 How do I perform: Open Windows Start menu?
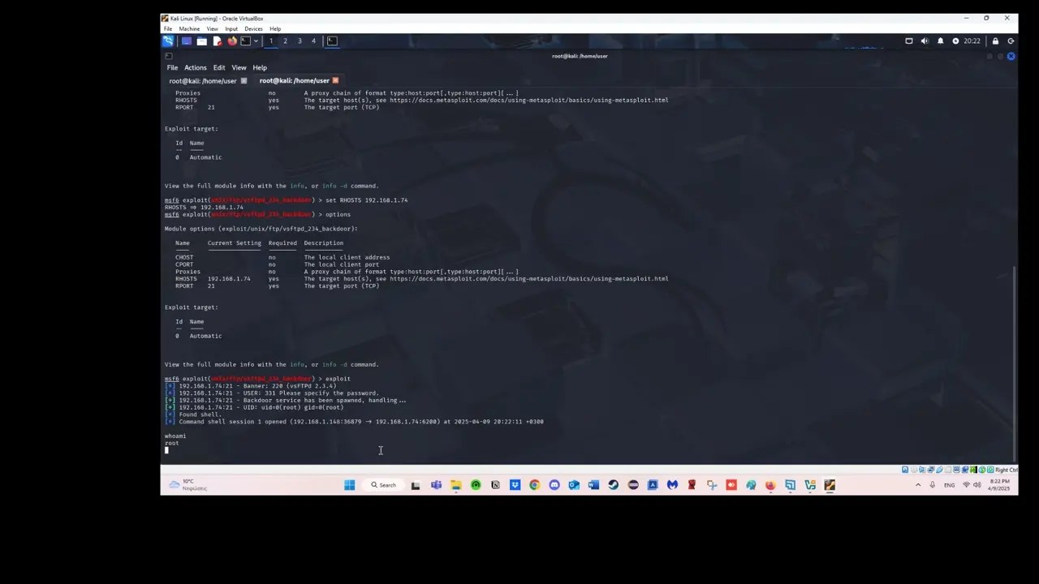pos(349,485)
